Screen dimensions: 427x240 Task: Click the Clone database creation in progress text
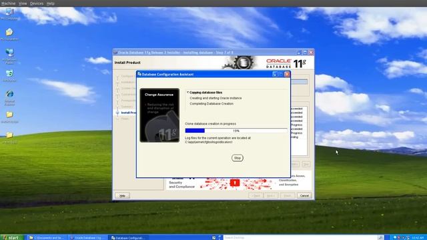point(210,123)
